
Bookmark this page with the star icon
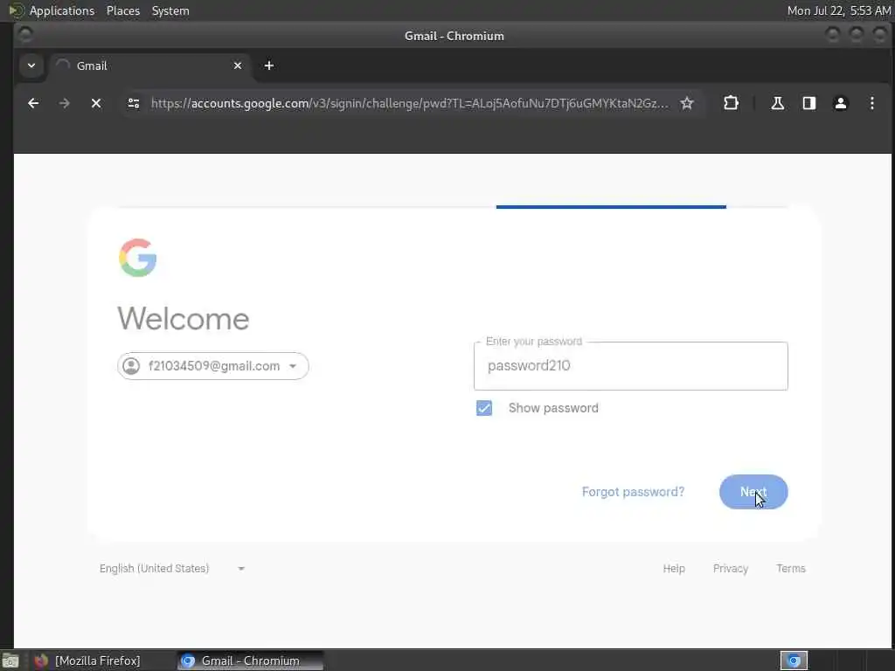(x=687, y=103)
